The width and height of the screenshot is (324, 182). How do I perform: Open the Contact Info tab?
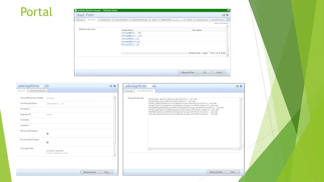(105, 20)
